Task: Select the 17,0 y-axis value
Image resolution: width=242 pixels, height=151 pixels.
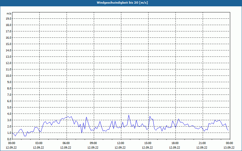Action: pyautogui.click(x=9, y=31)
